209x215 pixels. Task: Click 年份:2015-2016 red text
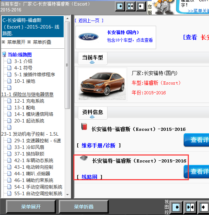(x=149, y=93)
